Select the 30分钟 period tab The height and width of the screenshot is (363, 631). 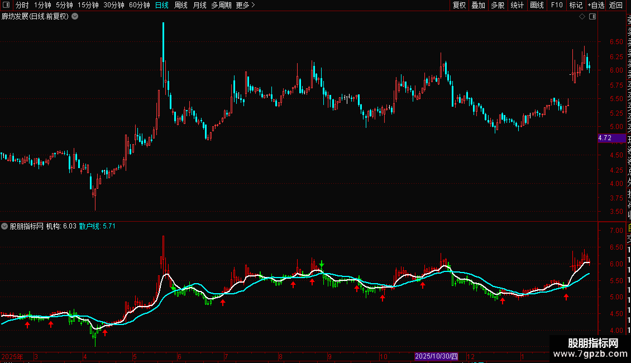click(x=114, y=5)
